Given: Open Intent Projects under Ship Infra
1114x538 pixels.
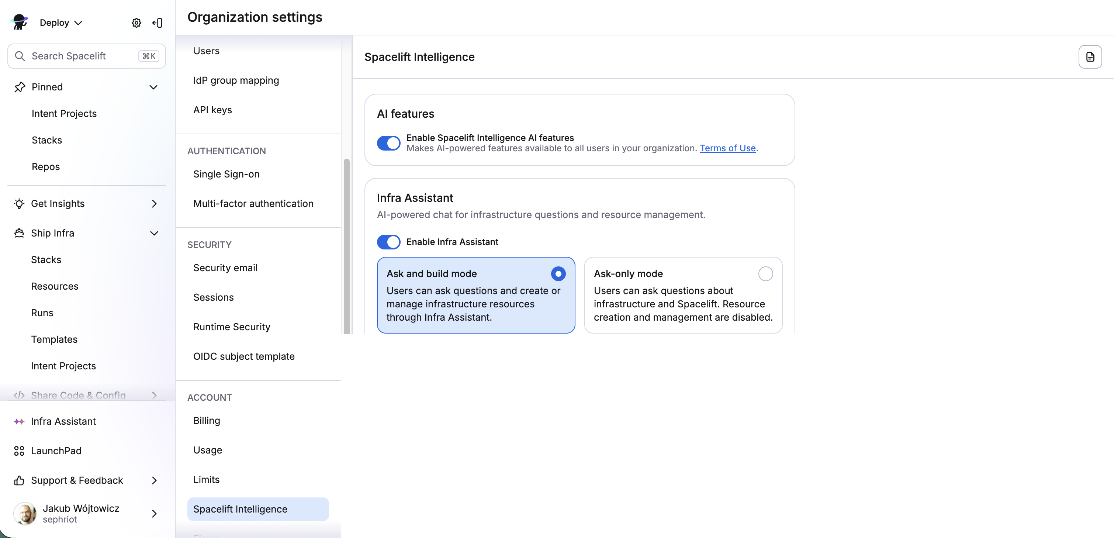Looking at the screenshot, I should click(x=63, y=366).
